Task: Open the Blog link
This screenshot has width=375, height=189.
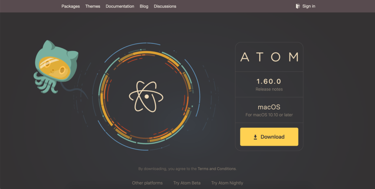Action: coord(144,6)
